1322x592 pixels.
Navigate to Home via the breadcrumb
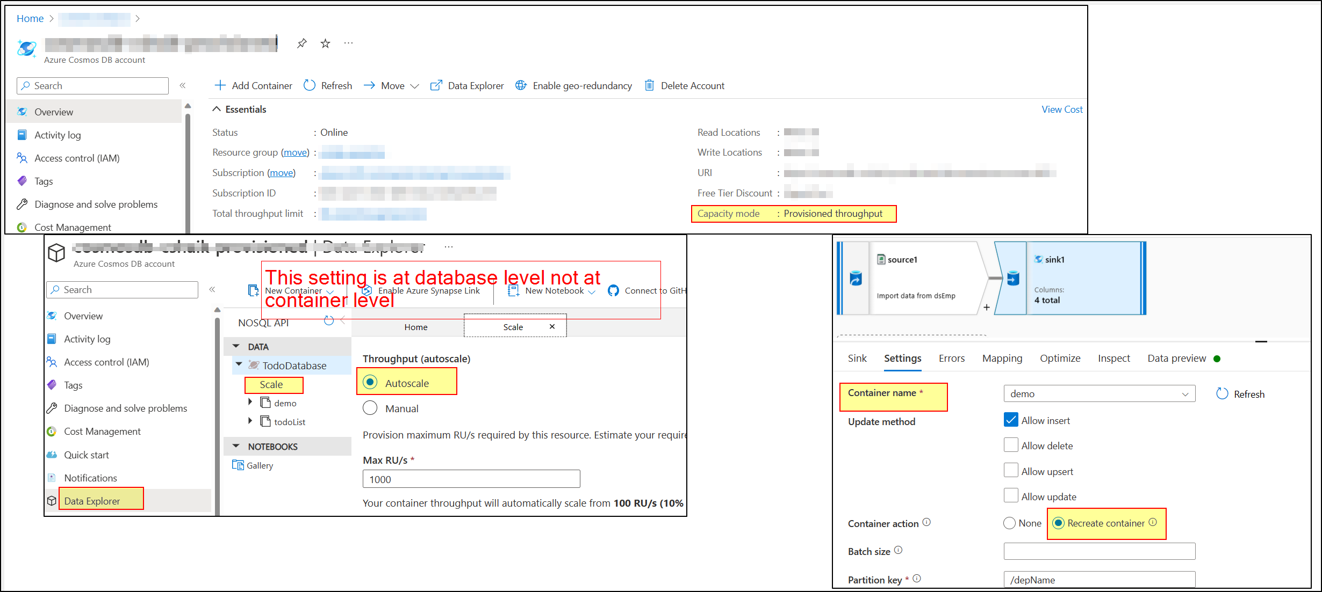(x=30, y=18)
